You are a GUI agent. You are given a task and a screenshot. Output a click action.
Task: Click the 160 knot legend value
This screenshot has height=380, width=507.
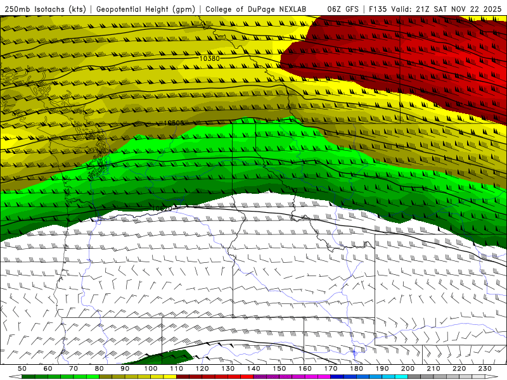(305, 369)
